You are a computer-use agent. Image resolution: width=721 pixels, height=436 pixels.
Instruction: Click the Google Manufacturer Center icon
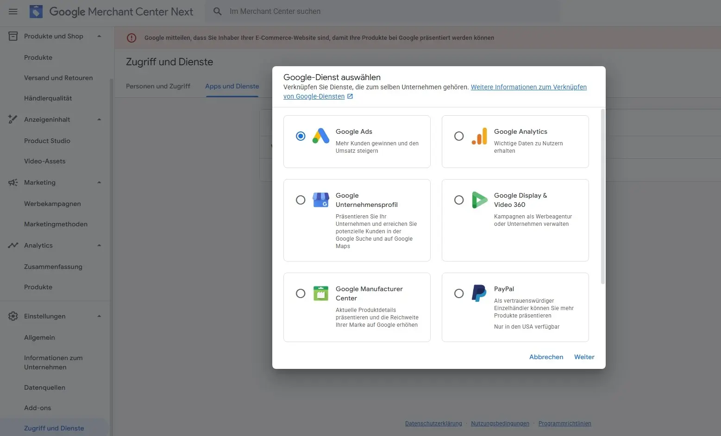click(320, 293)
